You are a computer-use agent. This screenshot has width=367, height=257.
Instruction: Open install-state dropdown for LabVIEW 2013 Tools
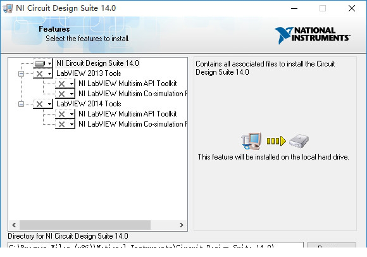coord(43,73)
